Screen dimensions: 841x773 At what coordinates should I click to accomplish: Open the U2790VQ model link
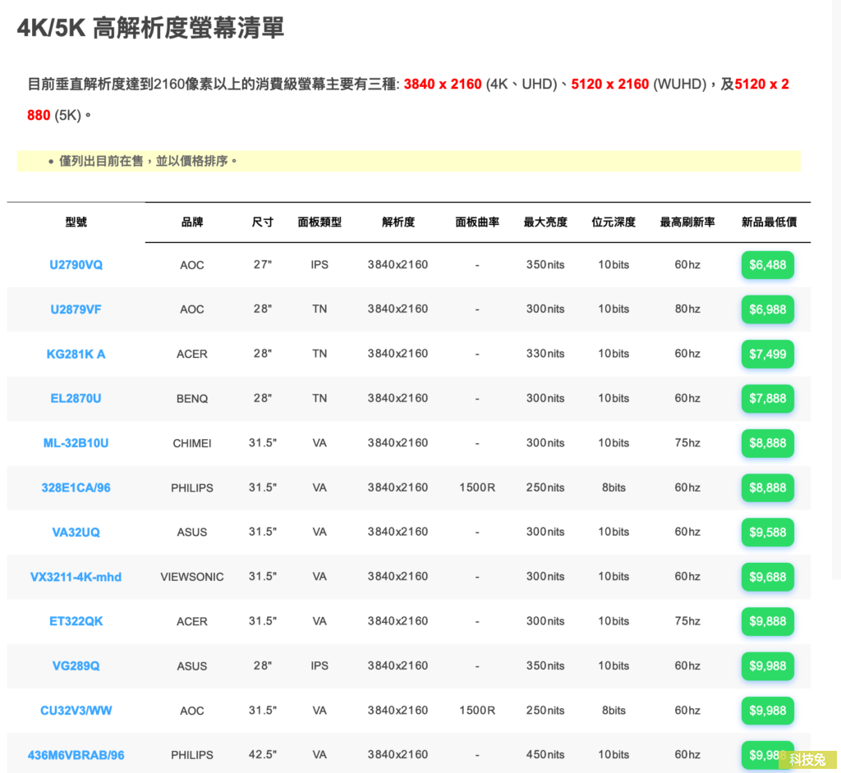pyautogui.click(x=76, y=265)
